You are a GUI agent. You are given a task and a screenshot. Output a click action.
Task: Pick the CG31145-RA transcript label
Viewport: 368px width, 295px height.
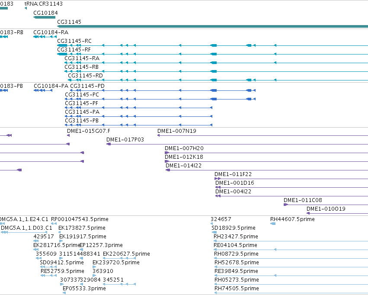82,58
